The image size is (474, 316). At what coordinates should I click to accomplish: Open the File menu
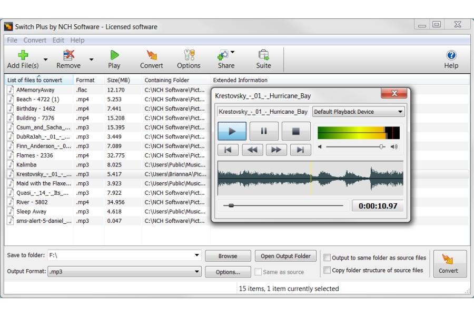[12, 40]
